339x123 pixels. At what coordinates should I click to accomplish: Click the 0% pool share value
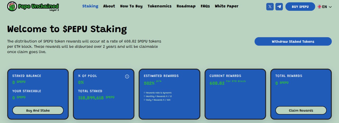tap(81, 82)
